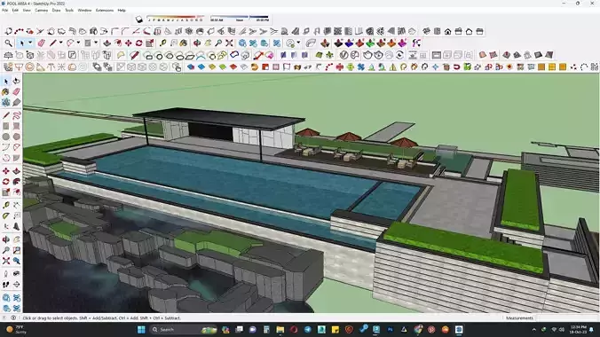Select the Tape Measure tool in top toolbar
The image size is (600, 337).
pos(163,43)
